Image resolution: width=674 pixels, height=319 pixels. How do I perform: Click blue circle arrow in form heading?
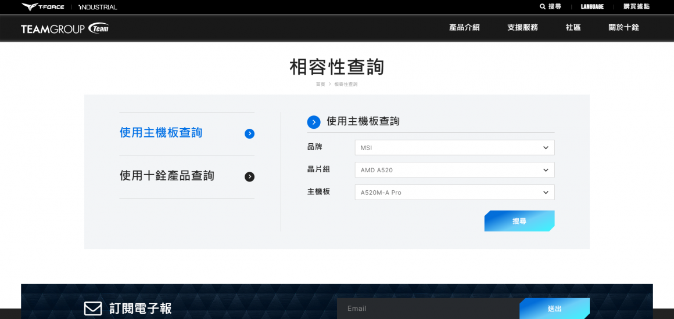pos(314,122)
